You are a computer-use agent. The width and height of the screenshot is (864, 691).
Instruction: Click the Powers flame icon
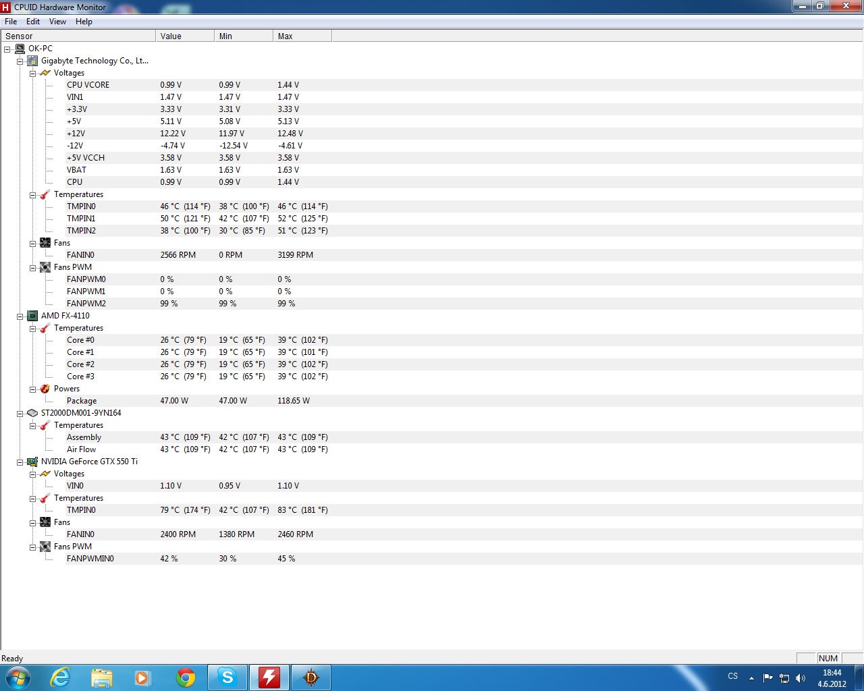pos(45,389)
